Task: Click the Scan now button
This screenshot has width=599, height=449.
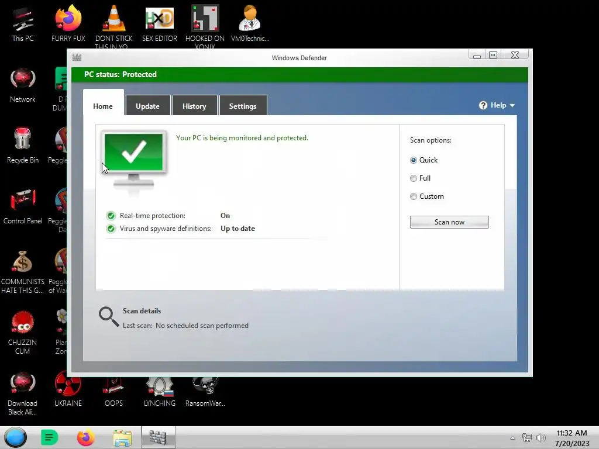Action: (449, 222)
